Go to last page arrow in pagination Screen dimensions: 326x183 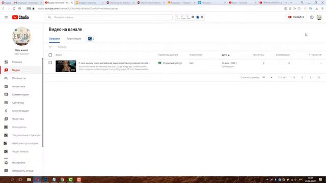coord(318,77)
